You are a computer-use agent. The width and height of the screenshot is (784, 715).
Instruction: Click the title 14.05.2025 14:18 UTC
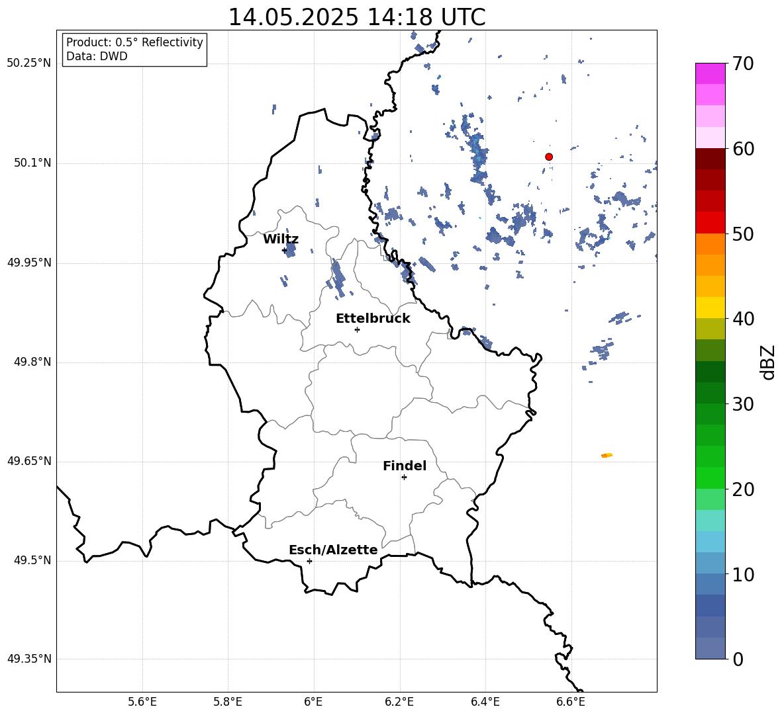tap(357, 17)
